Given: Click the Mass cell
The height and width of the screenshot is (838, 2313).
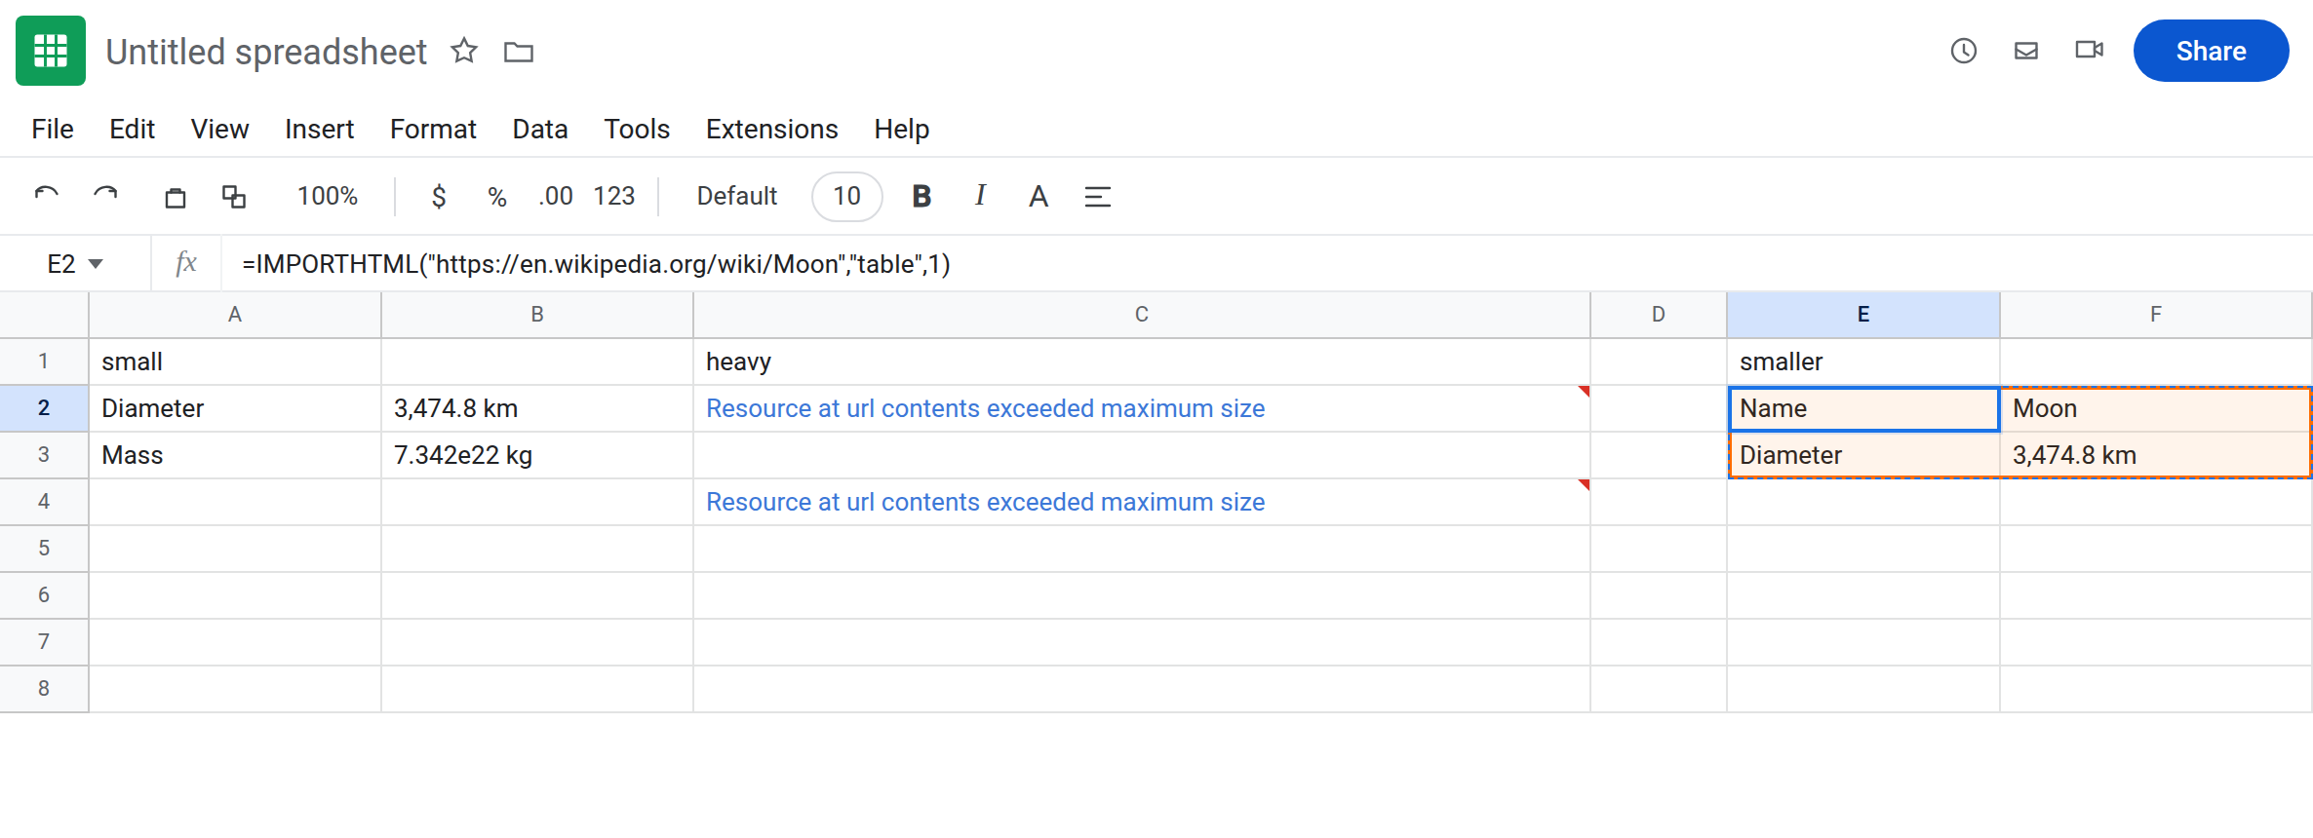Looking at the screenshot, I should tap(235, 455).
